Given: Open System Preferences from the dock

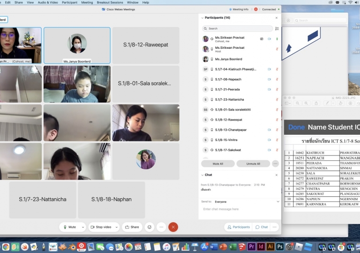Looking at the screenshot, I should point(289,247).
